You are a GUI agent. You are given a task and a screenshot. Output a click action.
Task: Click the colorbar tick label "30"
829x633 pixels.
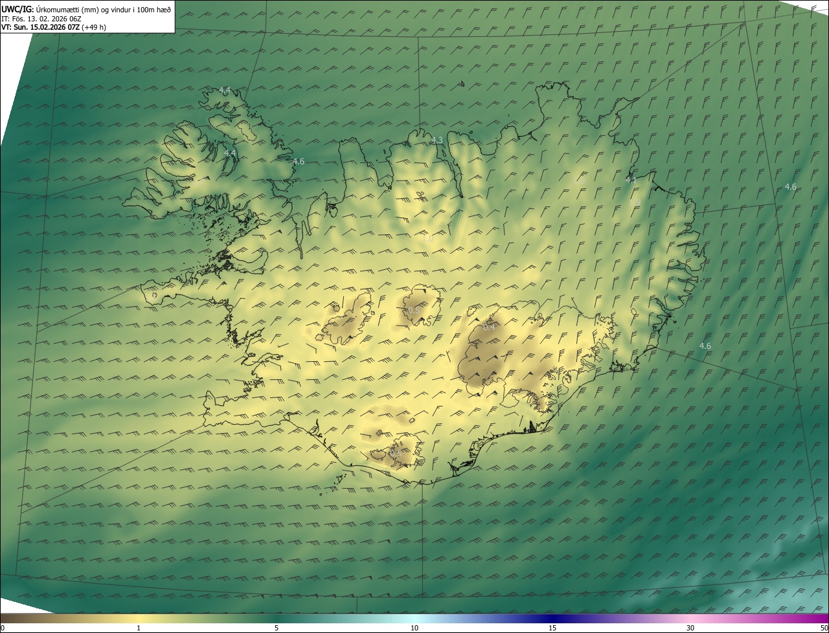690,628
